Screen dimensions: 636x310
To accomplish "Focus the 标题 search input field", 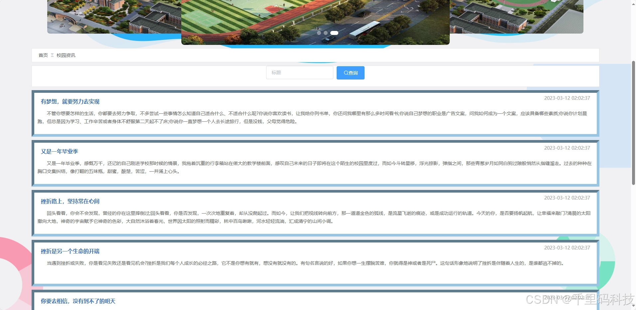I will [299, 73].
